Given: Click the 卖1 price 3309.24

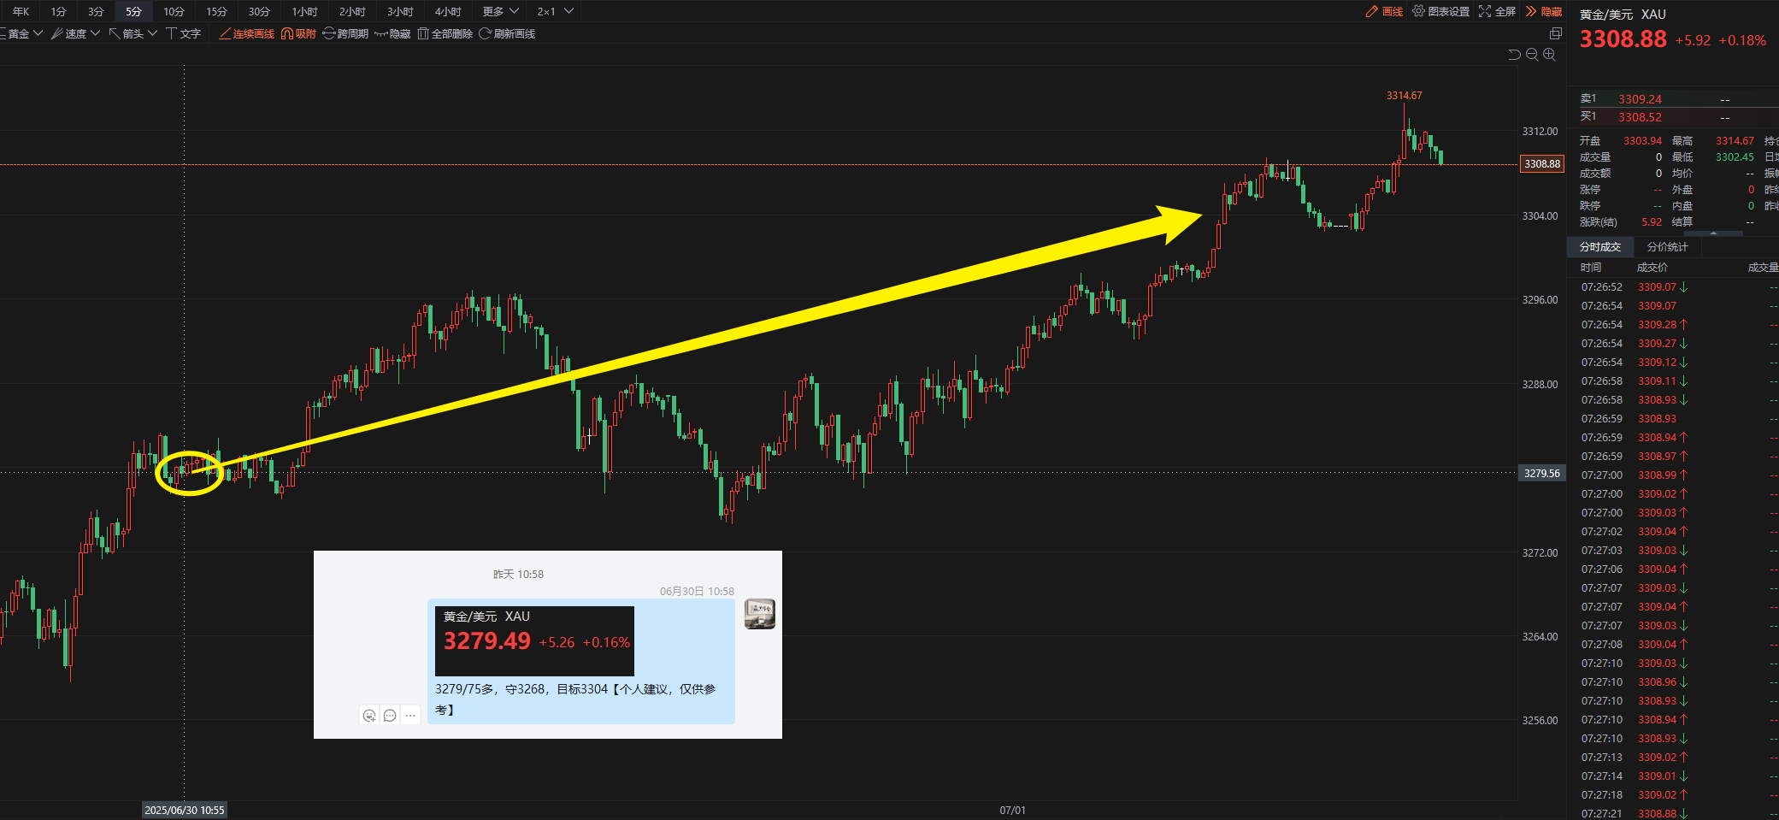Looking at the screenshot, I should (1640, 99).
